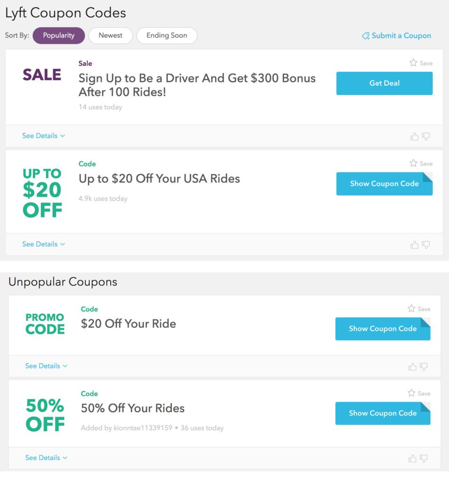
Task: Switch sorting to Ending Soon
Action: pyautogui.click(x=167, y=35)
